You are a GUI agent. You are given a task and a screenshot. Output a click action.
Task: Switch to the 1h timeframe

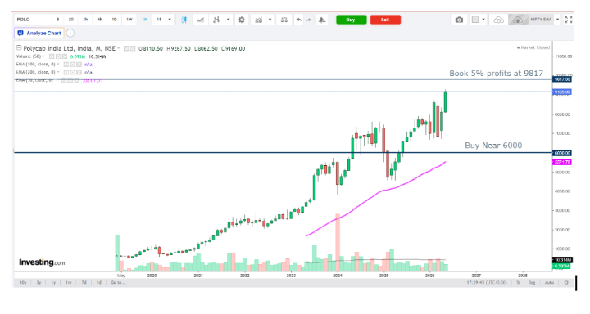pos(85,20)
